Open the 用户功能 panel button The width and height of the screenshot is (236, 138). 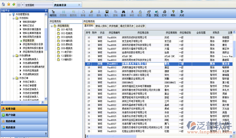24,115
